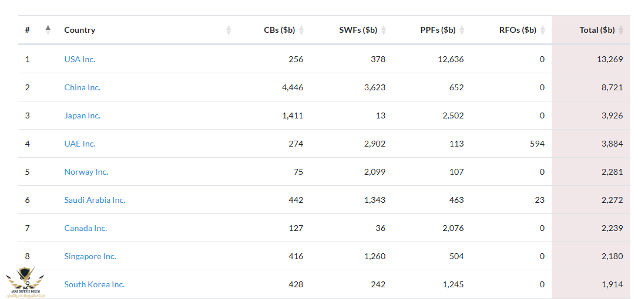Open the Norway Inc. link
The height and width of the screenshot is (299, 638).
pyautogui.click(x=86, y=172)
